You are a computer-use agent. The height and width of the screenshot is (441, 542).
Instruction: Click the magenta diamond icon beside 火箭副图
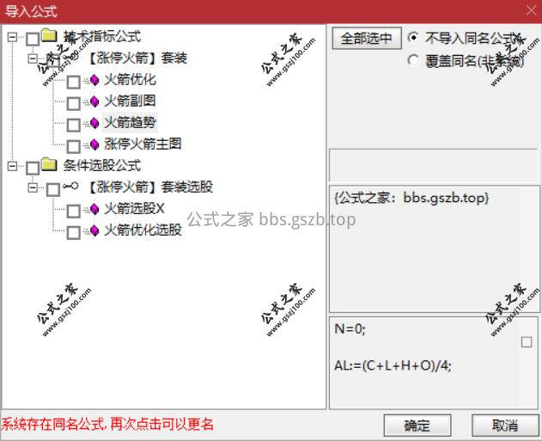pyautogui.click(x=94, y=102)
